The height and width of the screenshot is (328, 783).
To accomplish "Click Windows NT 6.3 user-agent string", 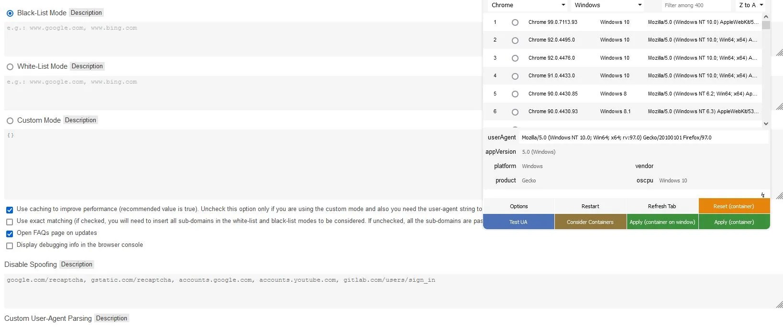I will pyautogui.click(x=703, y=112).
